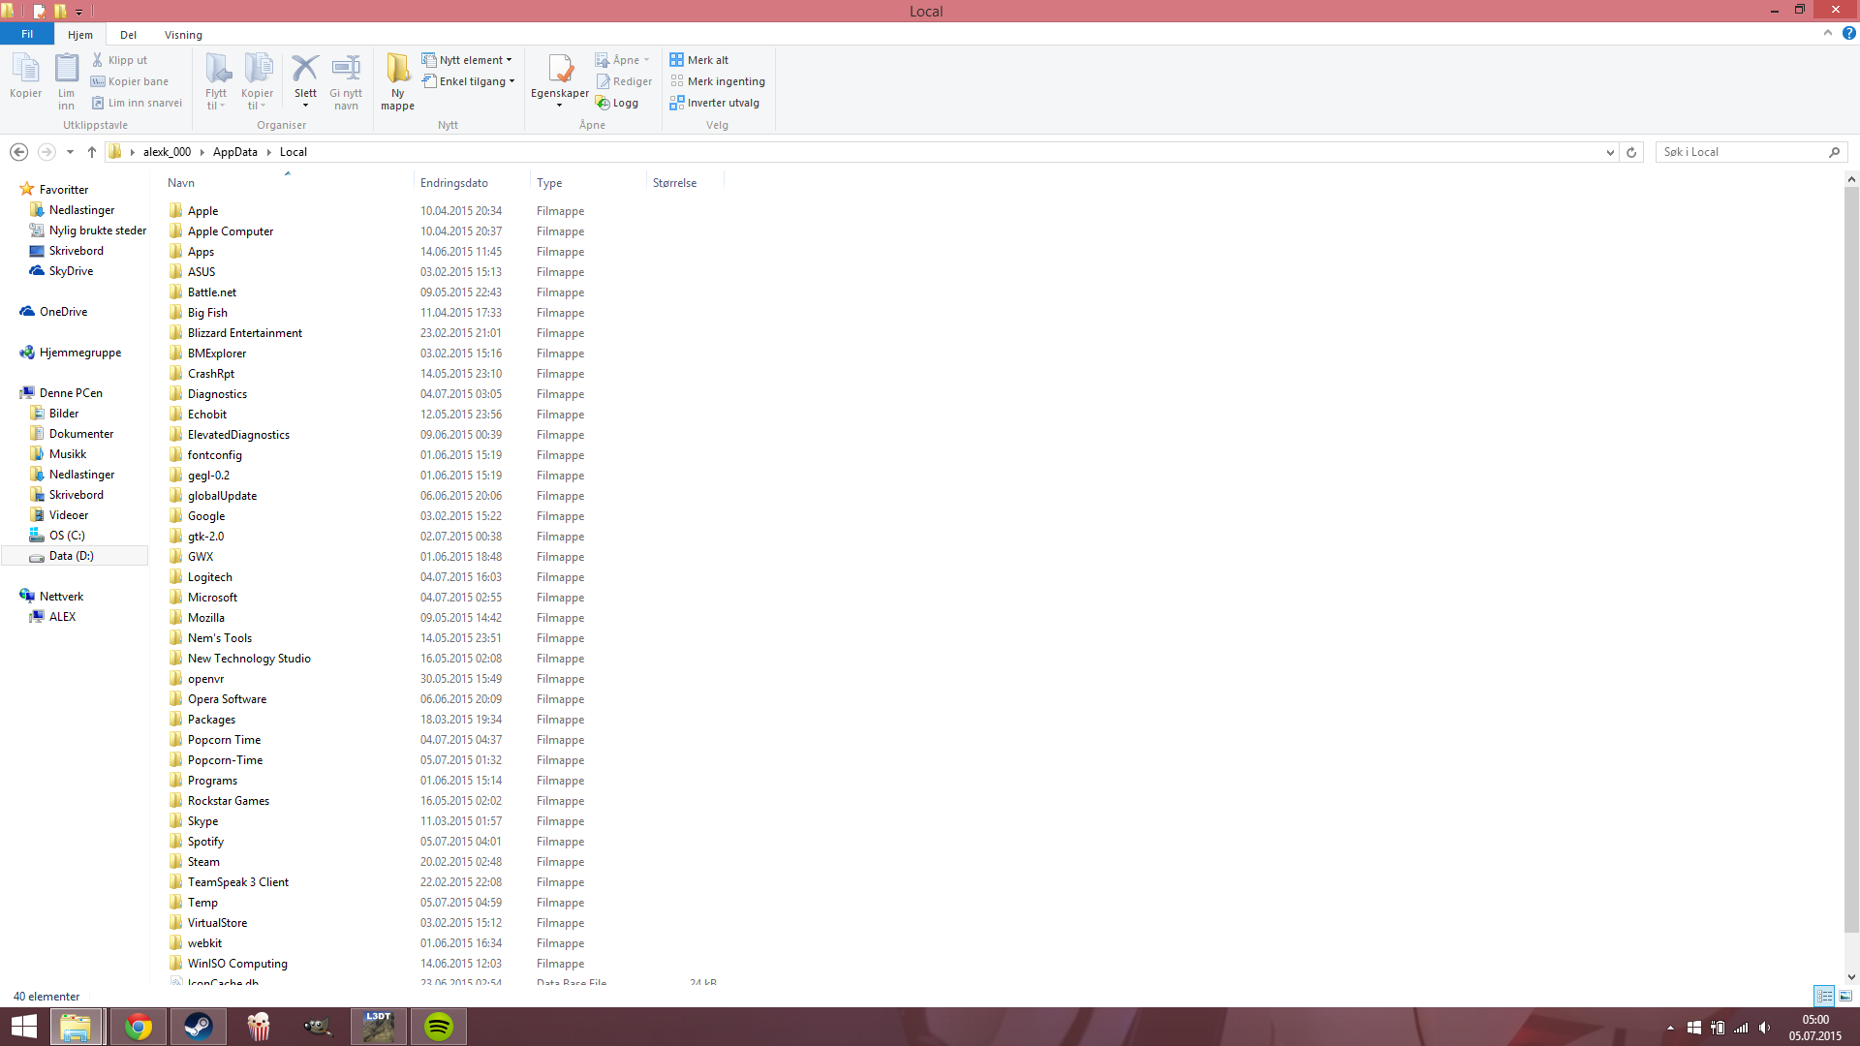Screen dimensions: 1860x1046
Task: Select OneDrive in navigation pane
Action: (63, 312)
